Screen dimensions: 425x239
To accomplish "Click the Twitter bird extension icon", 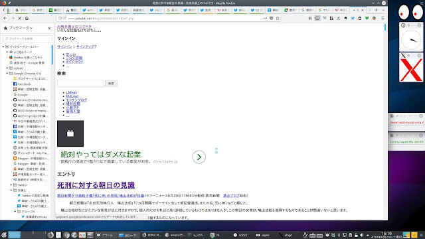I will (x=353, y=18).
